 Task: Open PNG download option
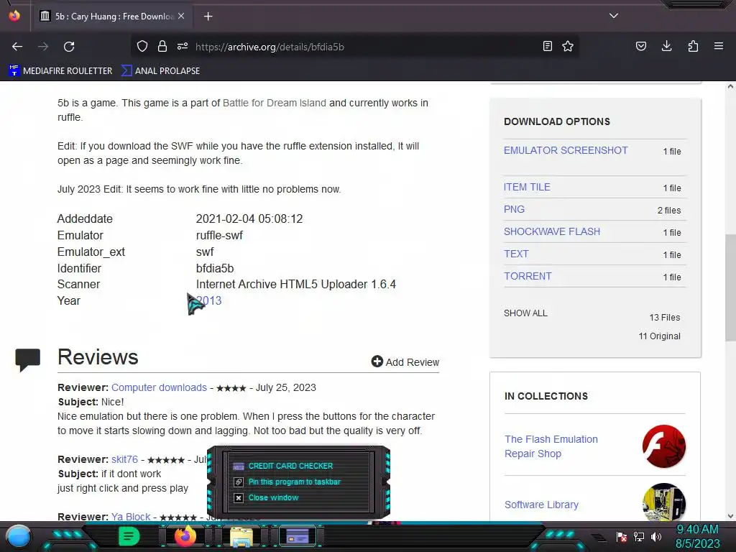514,209
